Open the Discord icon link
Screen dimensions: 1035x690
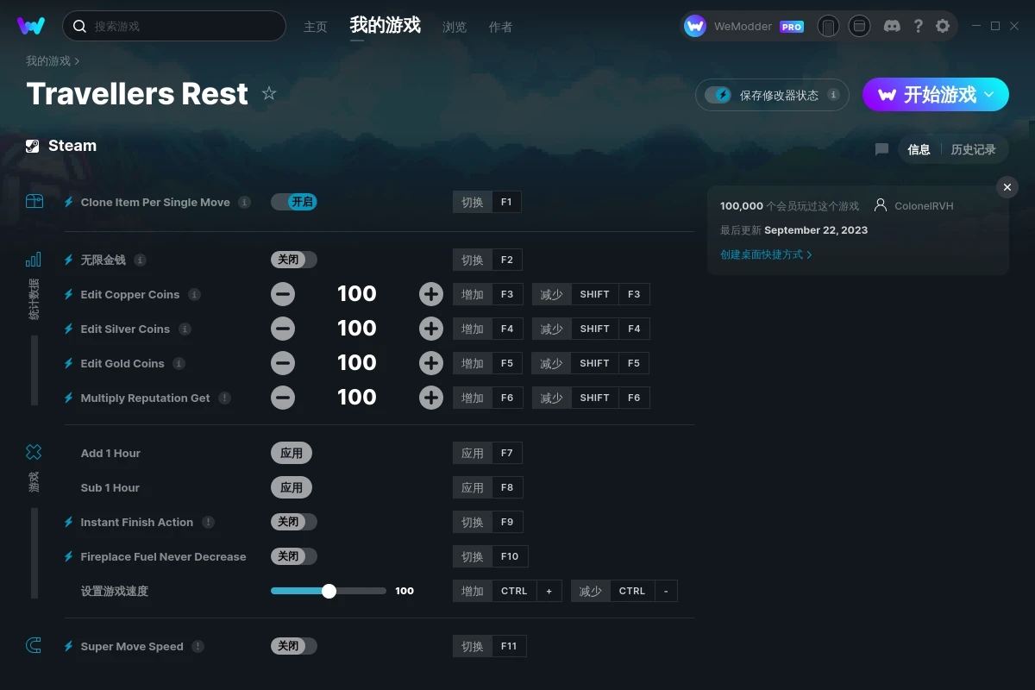(893, 26)
